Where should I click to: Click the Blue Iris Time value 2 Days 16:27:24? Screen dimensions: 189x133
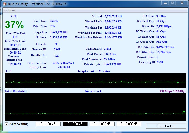[63, 63]
